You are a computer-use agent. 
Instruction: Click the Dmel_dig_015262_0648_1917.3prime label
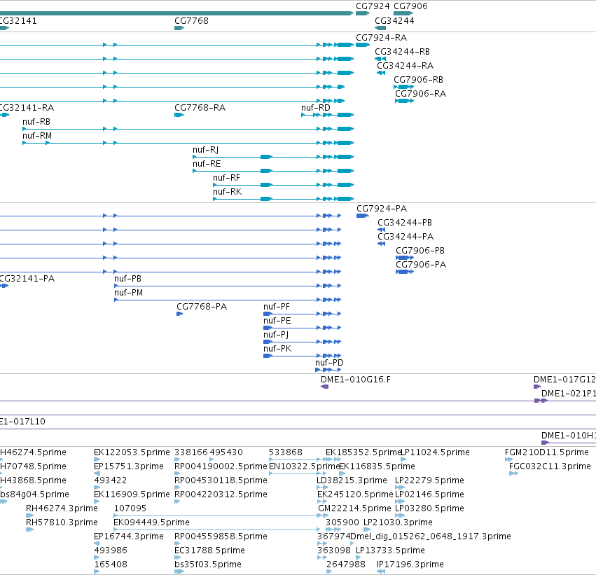430,536
